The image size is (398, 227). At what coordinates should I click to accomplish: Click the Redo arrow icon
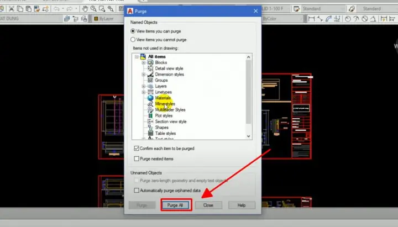pos(70,9)
